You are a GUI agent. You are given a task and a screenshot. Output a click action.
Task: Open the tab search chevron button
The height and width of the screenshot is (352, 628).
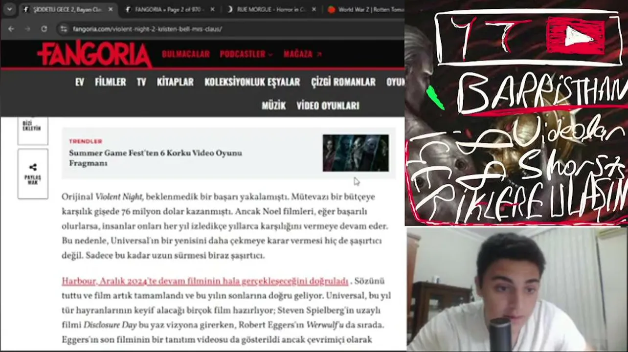(9, 9)
